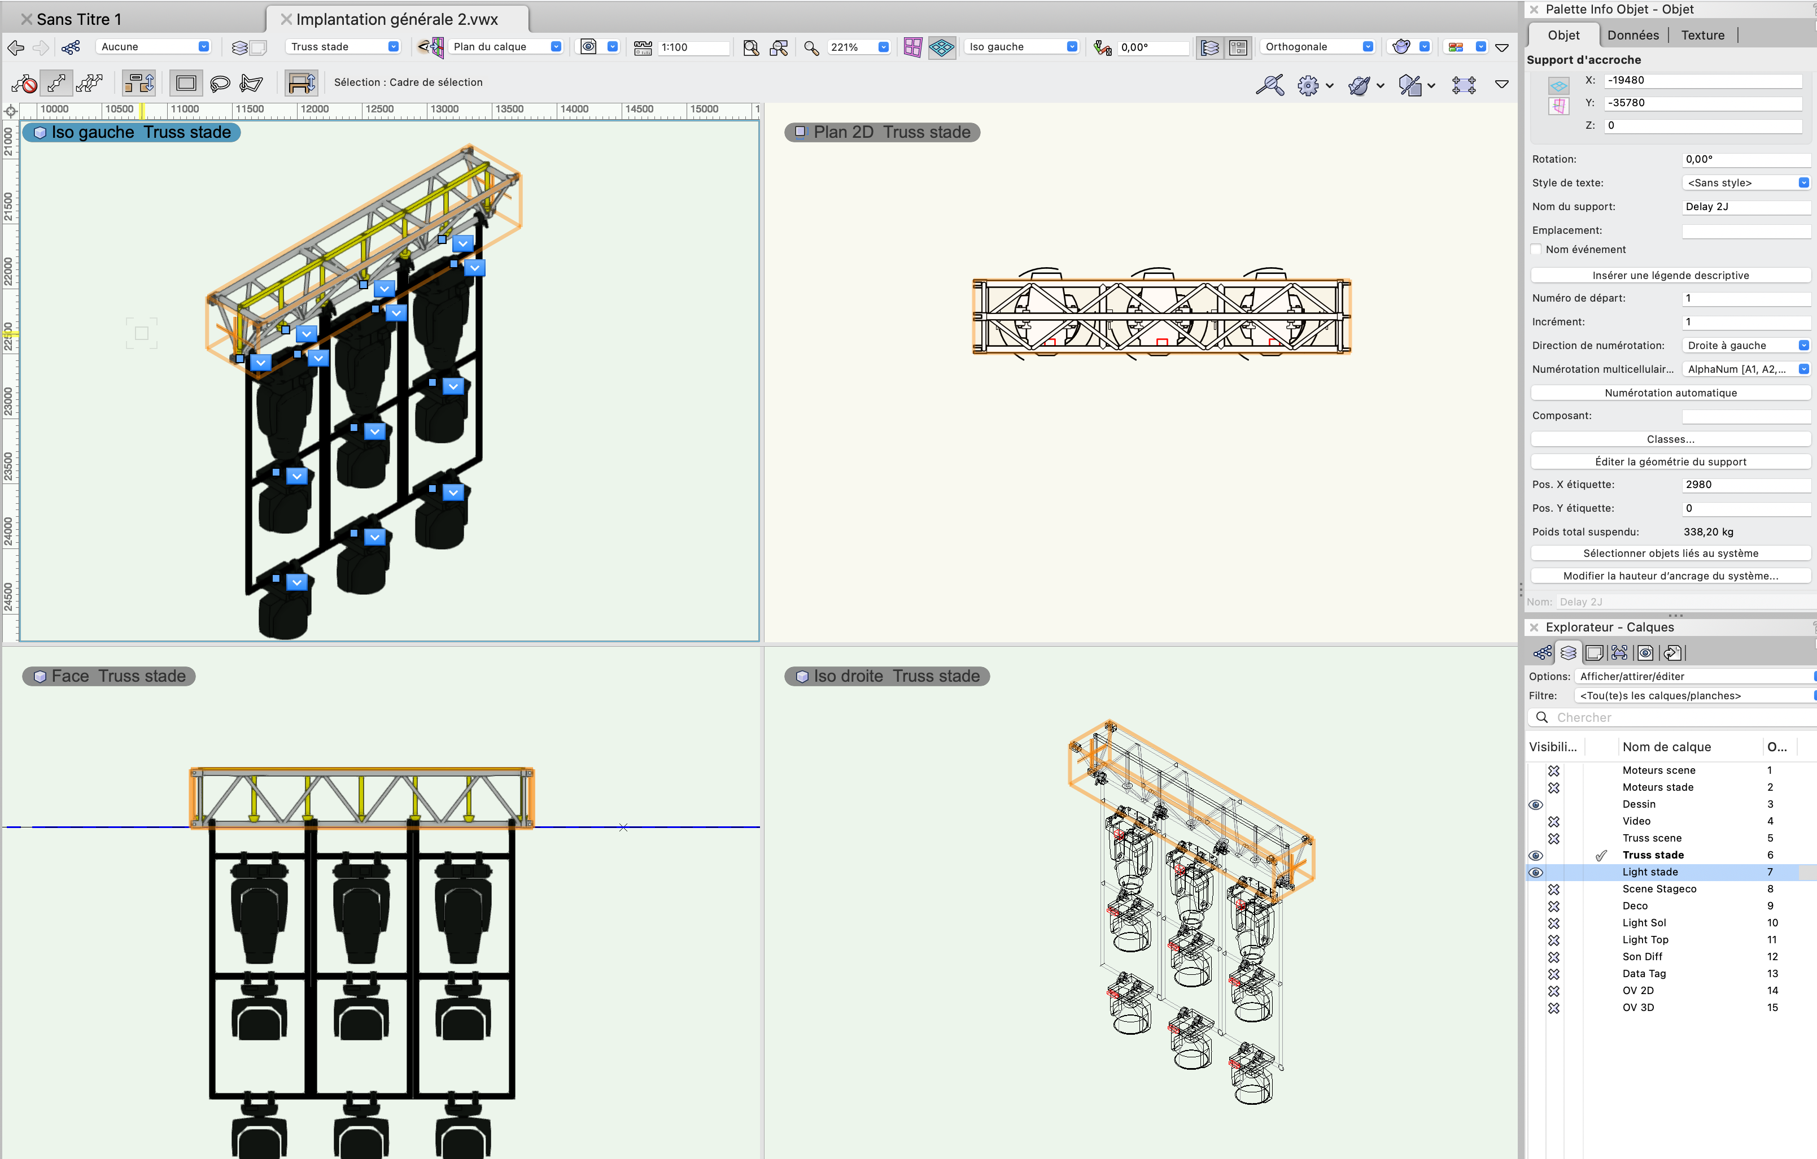Expand the Direction de numérotation dropdown
Image resolution: width=1817 pixels, height=1159 pixels.
coord(1745,345)
